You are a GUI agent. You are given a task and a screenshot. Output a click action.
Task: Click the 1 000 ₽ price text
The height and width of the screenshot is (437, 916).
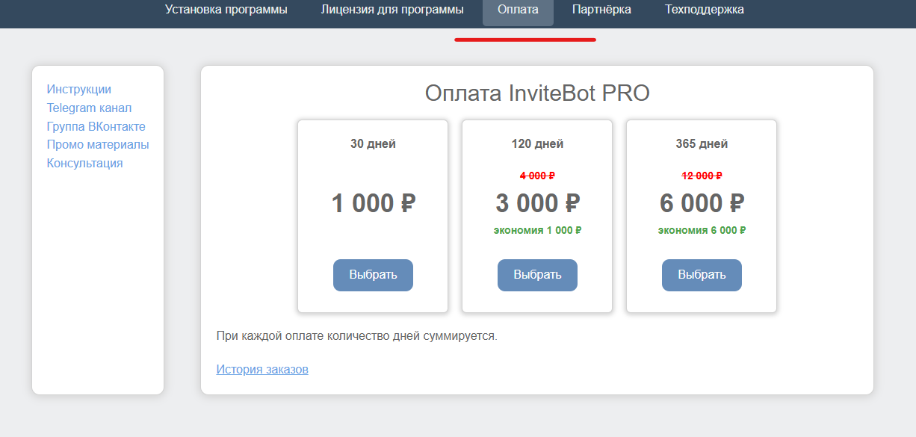(x=373, y=203)
